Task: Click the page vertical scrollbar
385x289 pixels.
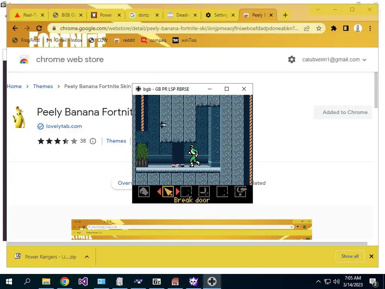Action: click(376, 90)
